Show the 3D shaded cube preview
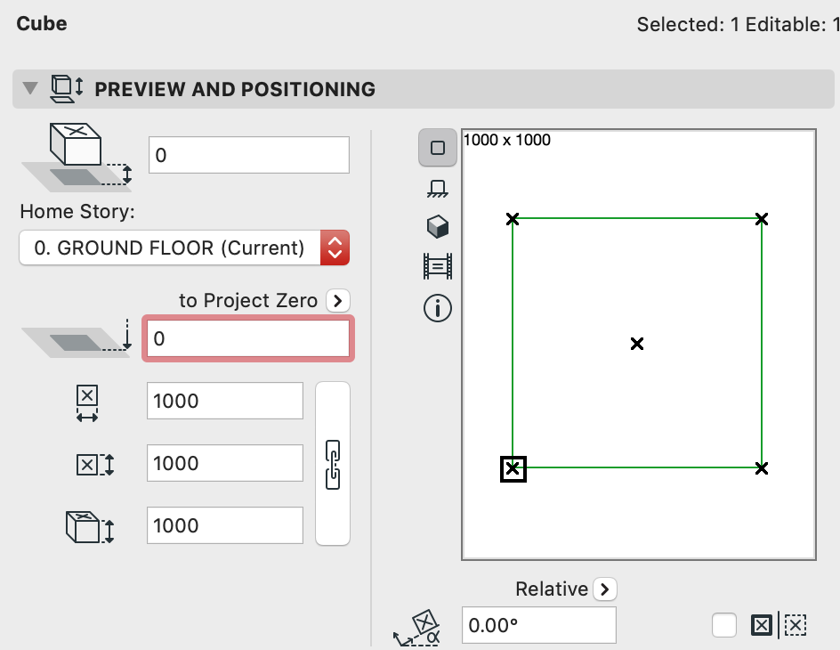 pyautogui.click(x=437, y=226)
